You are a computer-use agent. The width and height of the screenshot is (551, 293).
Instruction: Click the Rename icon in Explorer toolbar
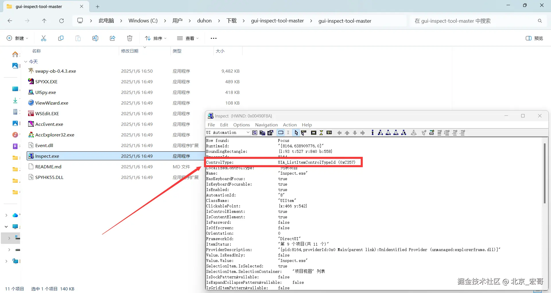(x=95, y=38)
